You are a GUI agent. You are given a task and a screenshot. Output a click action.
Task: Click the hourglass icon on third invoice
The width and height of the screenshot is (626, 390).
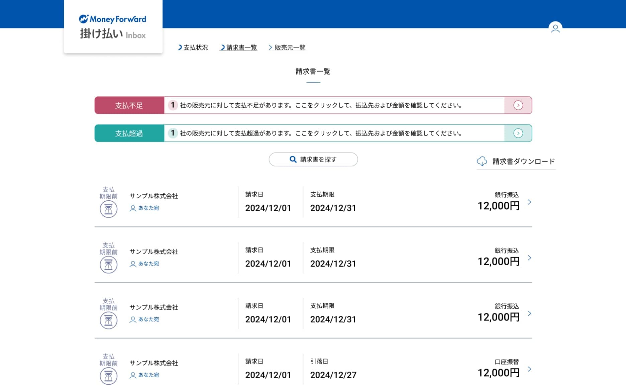point(108,320)
